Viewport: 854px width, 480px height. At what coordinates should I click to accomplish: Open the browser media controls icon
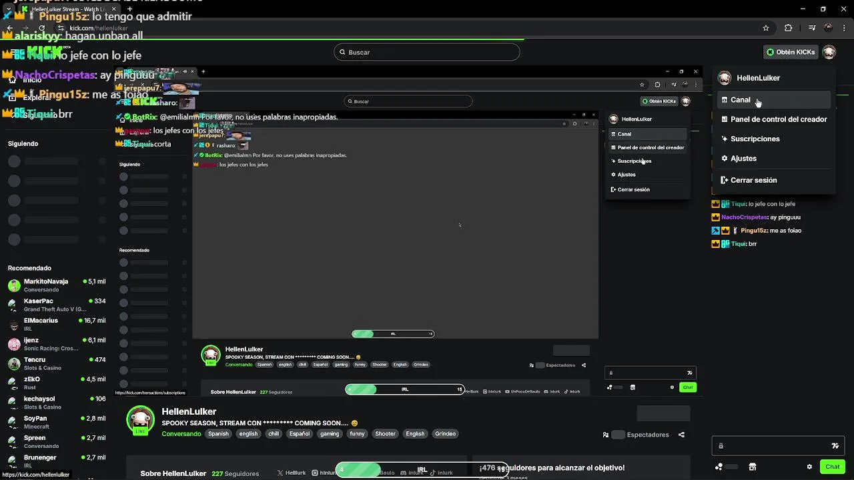tap(812, 28)
